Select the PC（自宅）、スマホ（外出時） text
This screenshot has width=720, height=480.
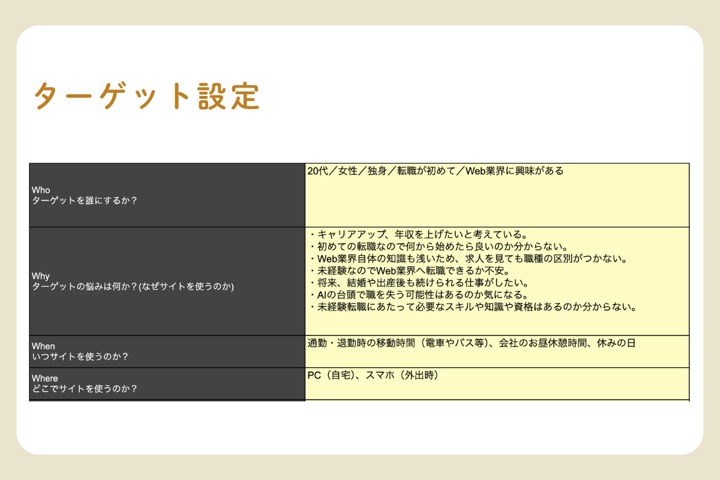click(373, 376)
